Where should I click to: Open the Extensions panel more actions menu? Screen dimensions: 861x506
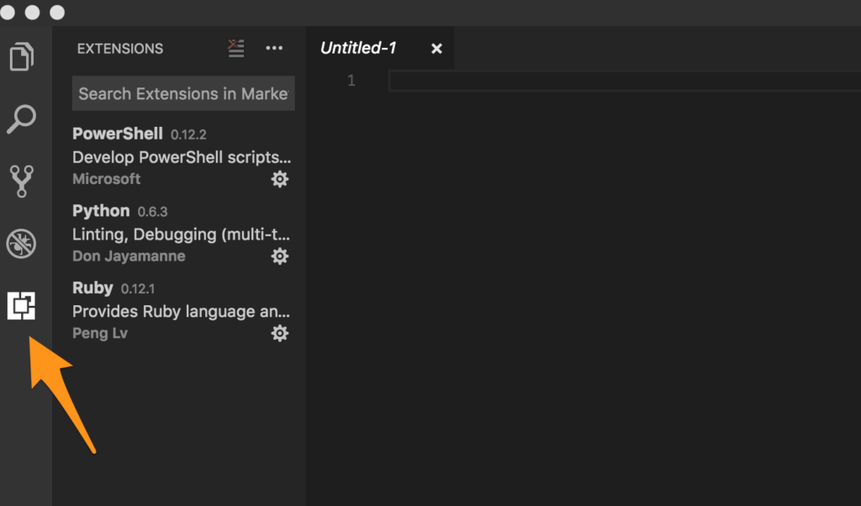[x=274, y=49]
